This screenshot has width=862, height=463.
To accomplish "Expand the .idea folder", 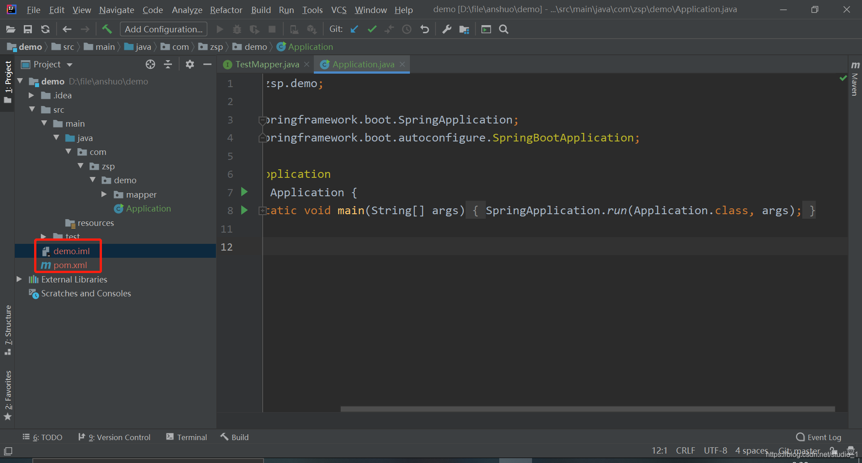I will coord(31,95).
